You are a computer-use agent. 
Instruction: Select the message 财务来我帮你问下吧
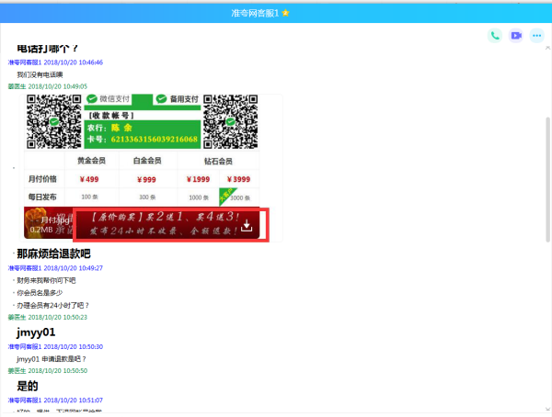pyautogui.click(x=48, y=280)
